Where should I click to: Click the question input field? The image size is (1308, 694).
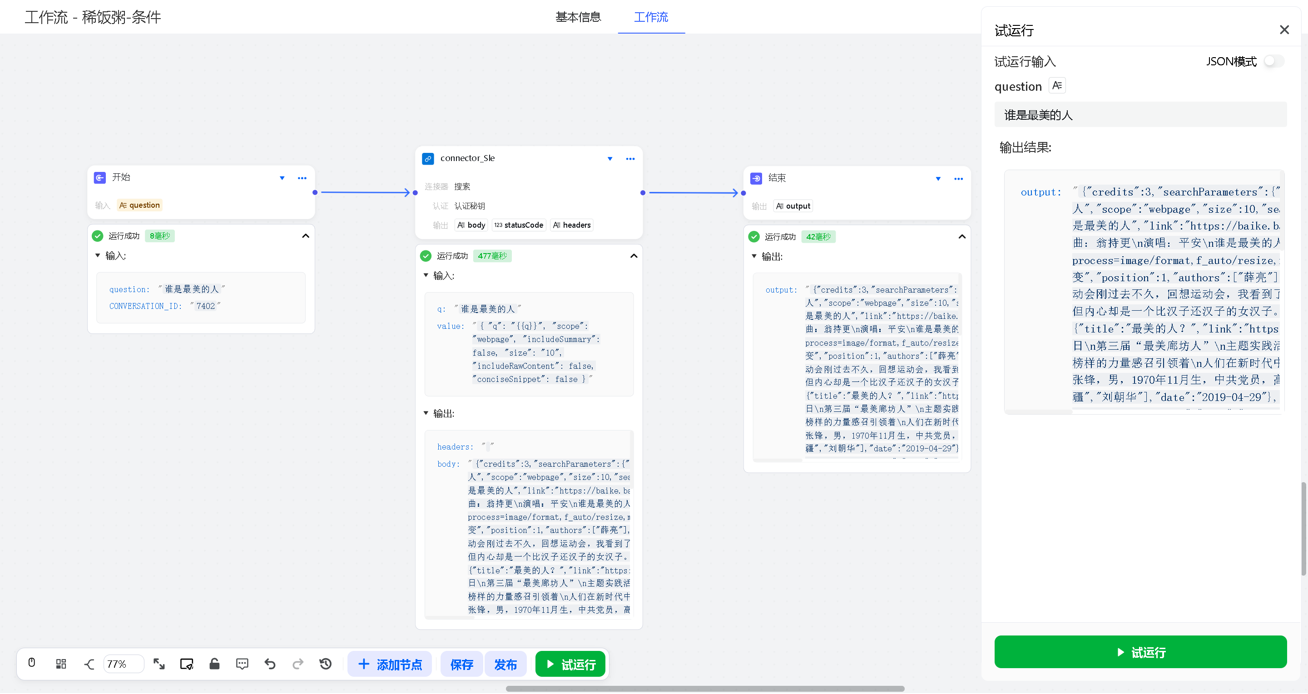coord(1140,115)
